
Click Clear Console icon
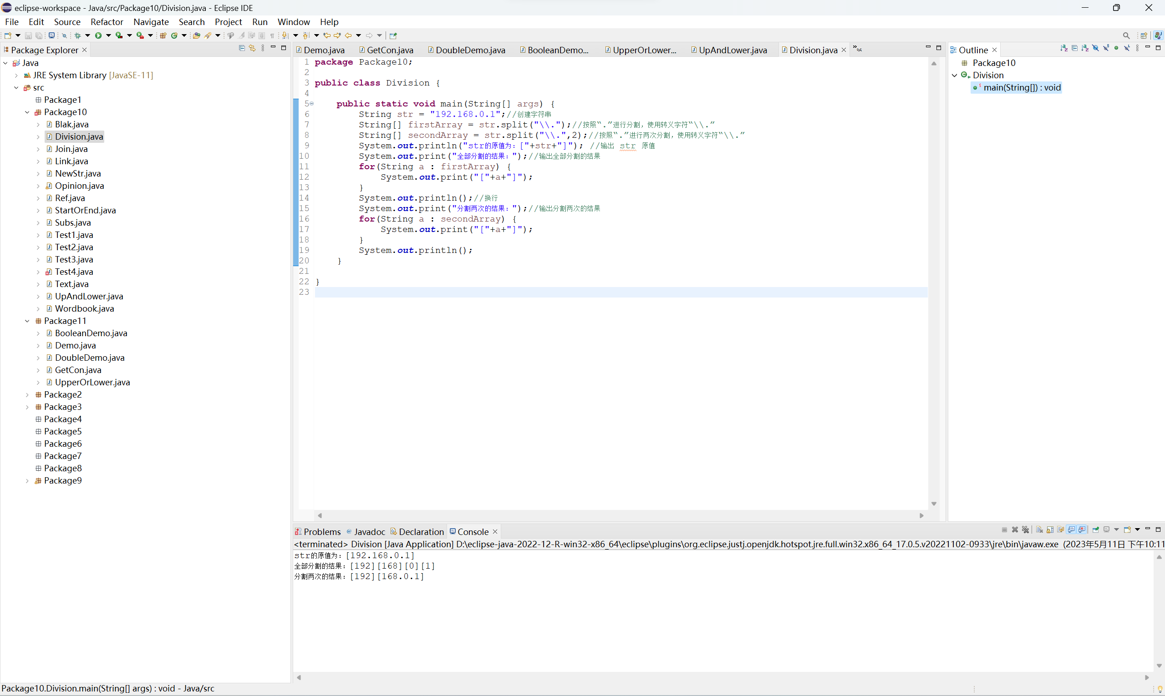click(x=1040, y=530)
